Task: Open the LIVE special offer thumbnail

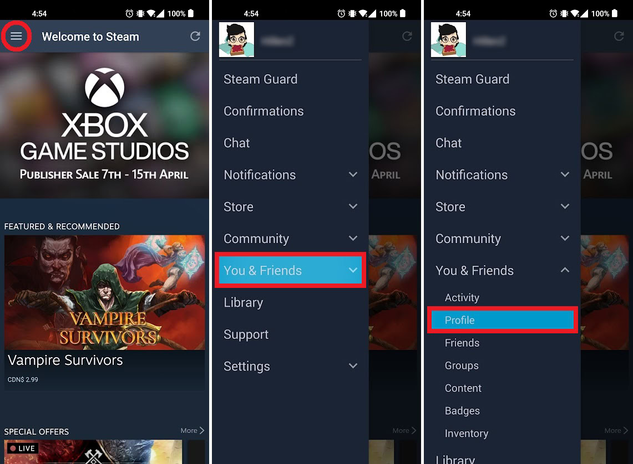Action: click(93, 452)
